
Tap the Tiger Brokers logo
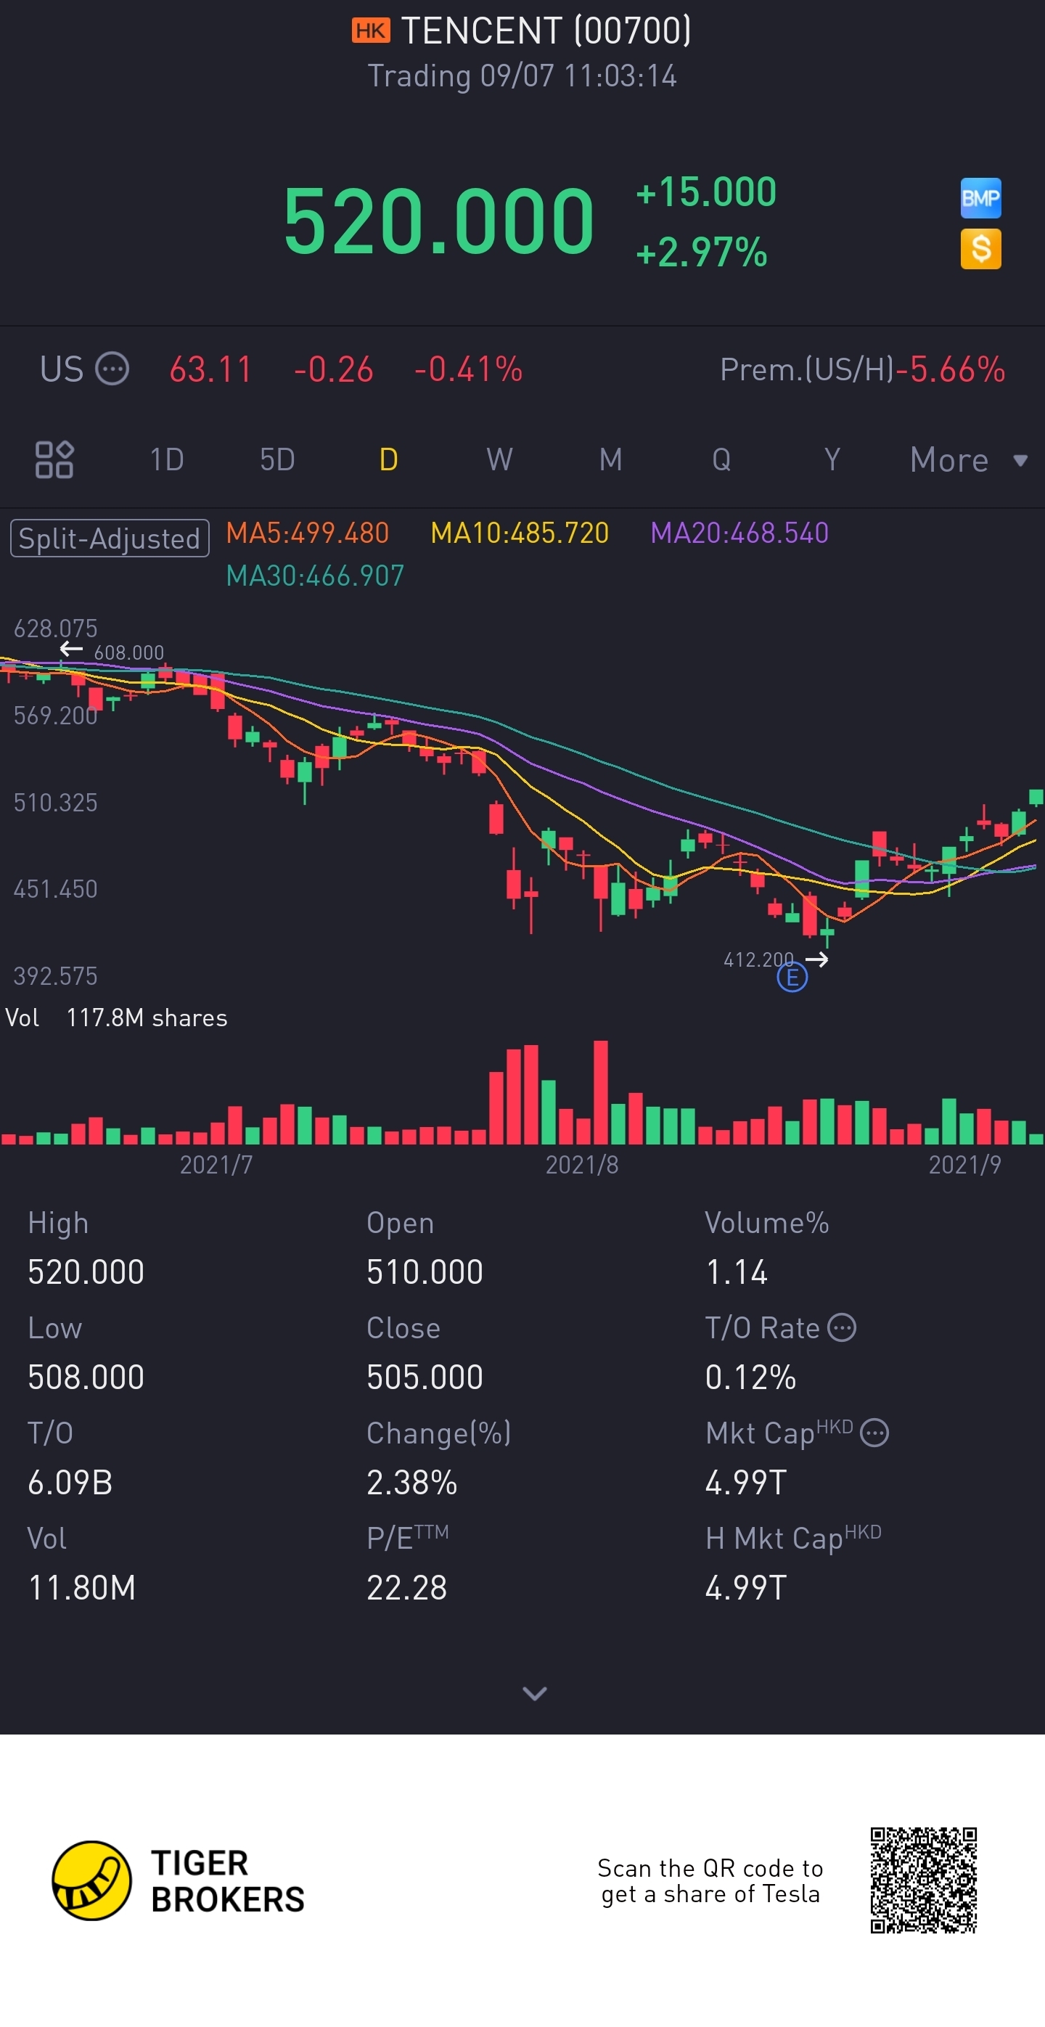pyautogui.click(x=178, y=1880)
